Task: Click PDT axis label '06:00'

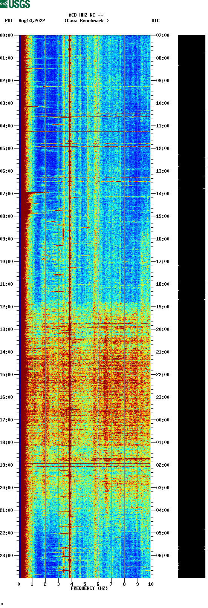Action: tap(6, 171)
